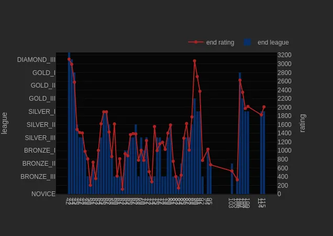
Task: Click the 600 rating tick label
Action: click(283, 168)
